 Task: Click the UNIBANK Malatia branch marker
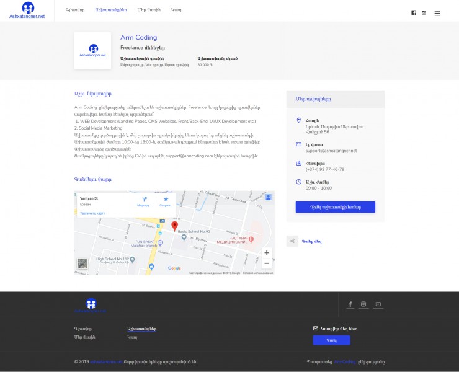[x=160, y=242]
